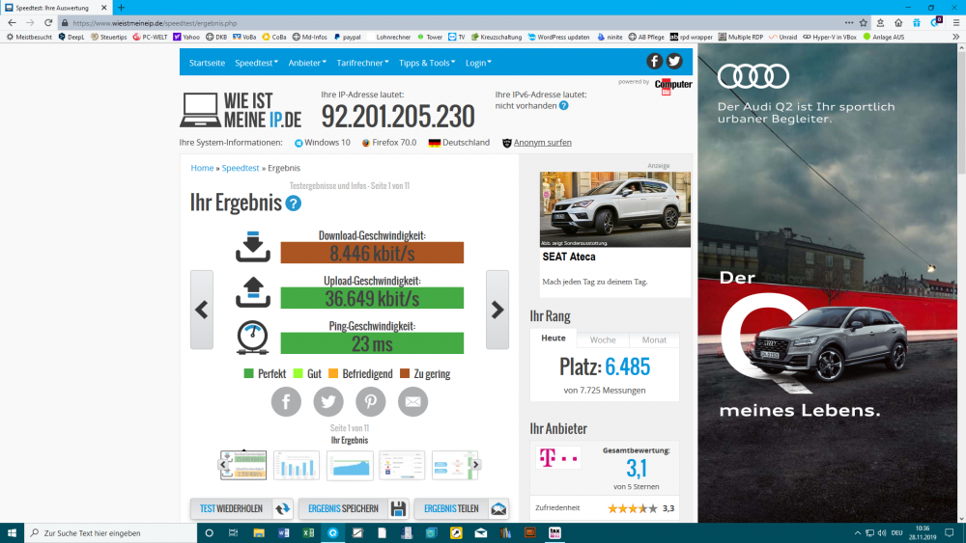Select the bar chart result thumbnail
966x543 pixels.
click(x=297, y=465)
